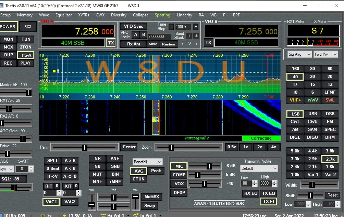Open the Sig Avg meter dropdown
This screenshot has width=344, height=217.
(x=299, y=54)
